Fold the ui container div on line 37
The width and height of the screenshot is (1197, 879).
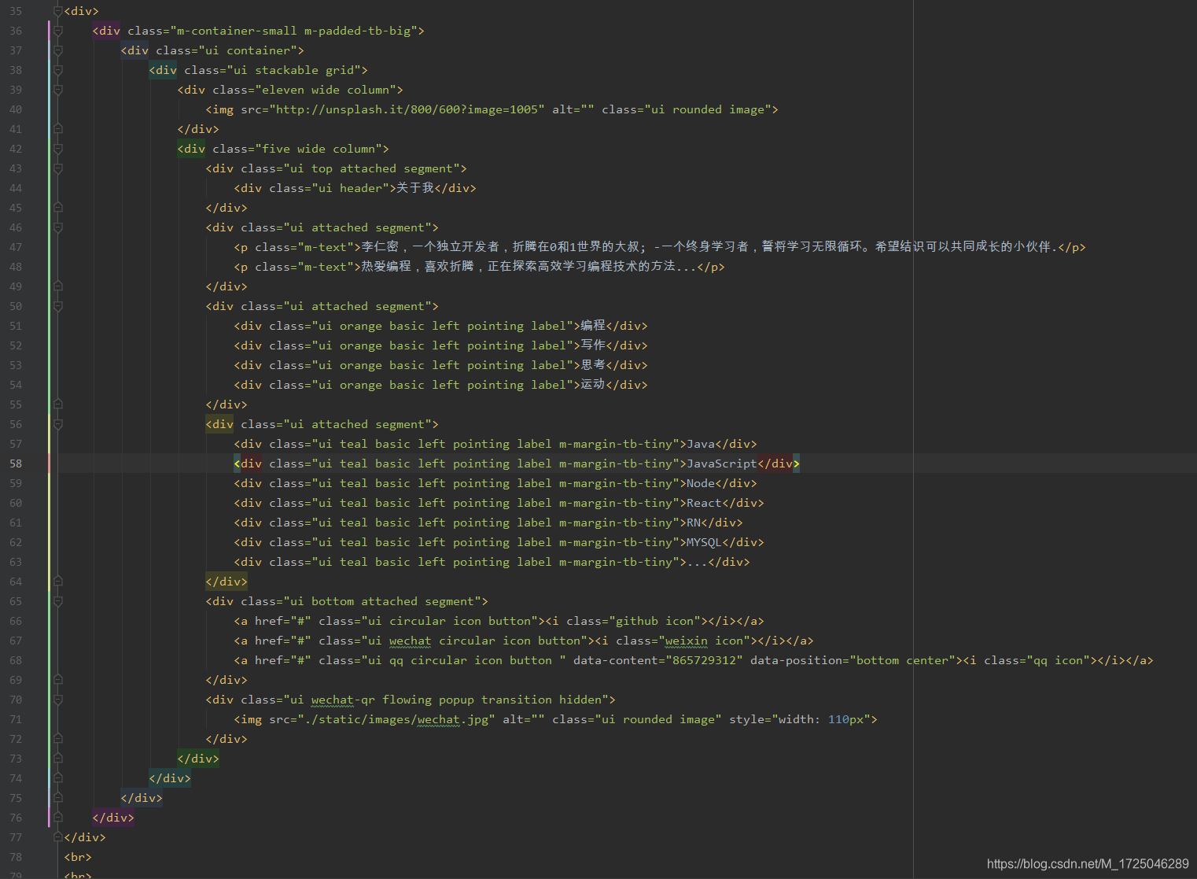coord(57,50)
